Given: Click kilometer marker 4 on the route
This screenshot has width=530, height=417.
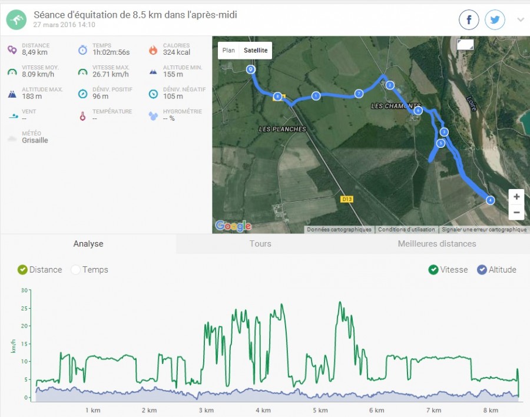Looking at the screenshot, I should (490, 200).
